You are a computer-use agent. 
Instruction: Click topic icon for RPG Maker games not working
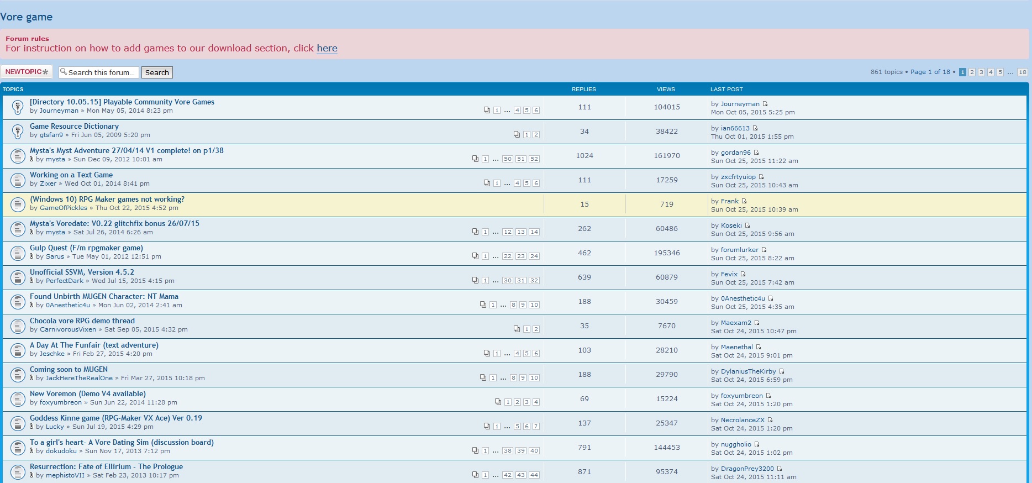[18, 204]
